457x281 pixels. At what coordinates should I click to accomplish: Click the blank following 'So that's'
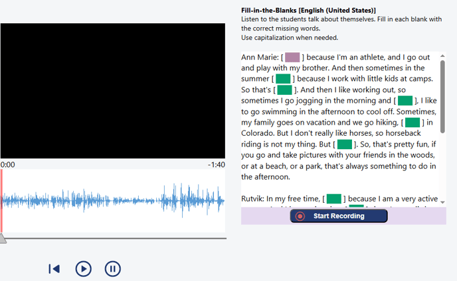285,89
